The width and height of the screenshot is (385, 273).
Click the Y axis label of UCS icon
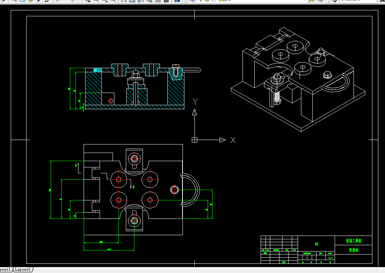coord(195,101)
